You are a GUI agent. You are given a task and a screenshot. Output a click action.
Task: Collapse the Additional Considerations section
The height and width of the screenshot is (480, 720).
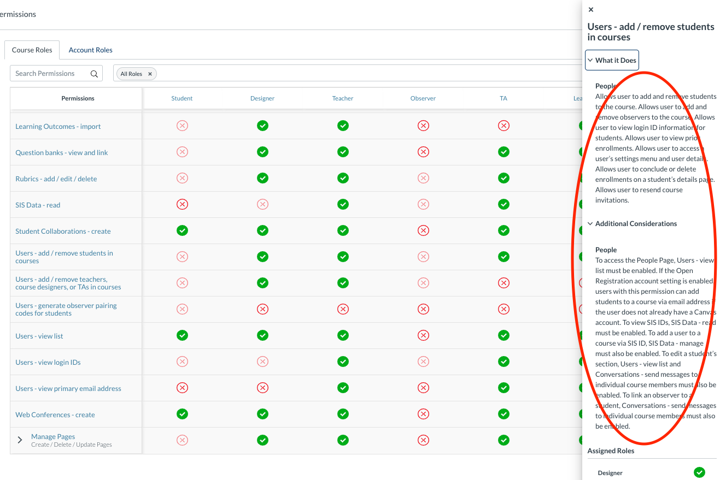tap(631, 223)
